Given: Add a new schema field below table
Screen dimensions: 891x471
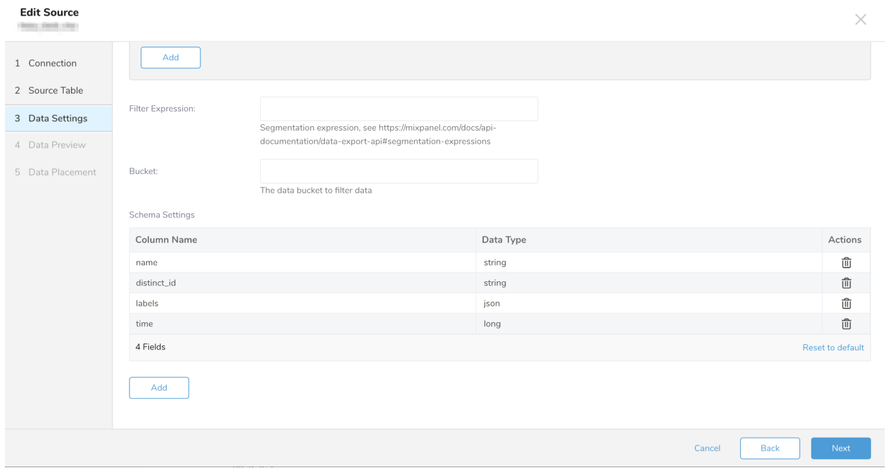Looking at the screenshot, I should [x=159, y=388].
